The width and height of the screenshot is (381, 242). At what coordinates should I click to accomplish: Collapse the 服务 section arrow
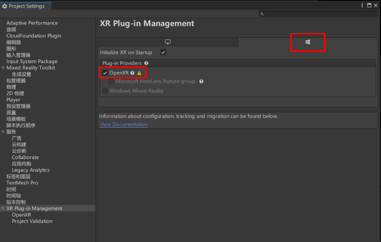pyautogui.click(x=3, y=132)
